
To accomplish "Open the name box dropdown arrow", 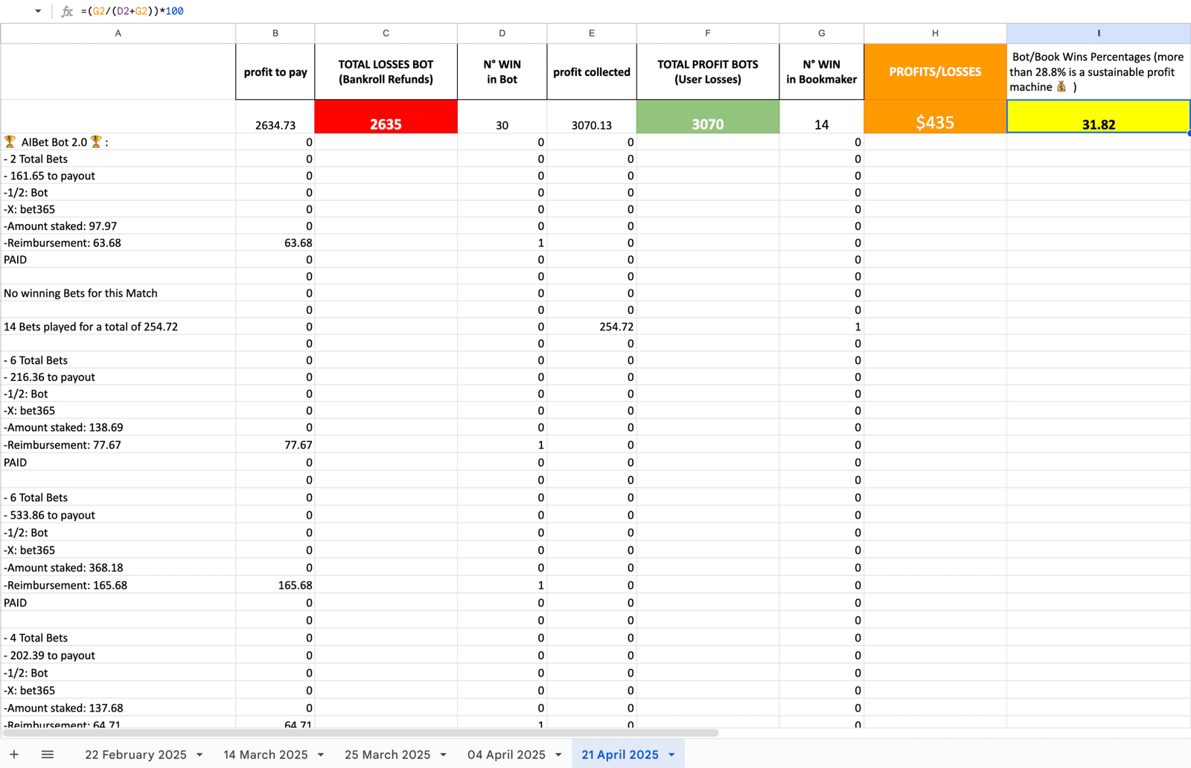I will coord(38,11).
